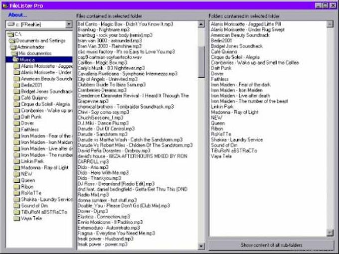Viewport: 339px width, 254px height.
Task: Maximize the FileLister Pro window
Action: coord(326,5)
